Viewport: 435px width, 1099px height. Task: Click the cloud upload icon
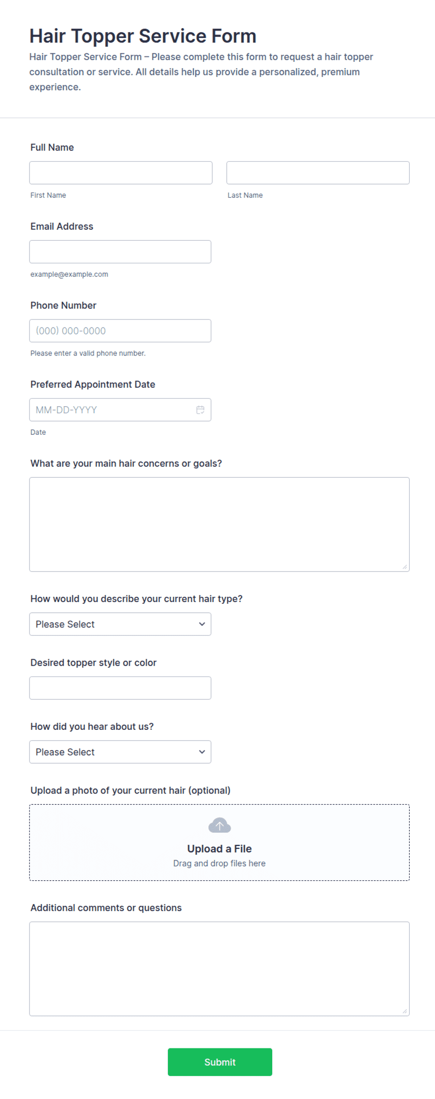(x=219, y=825)
